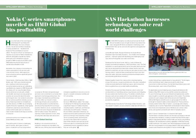The image size is (196, 138).
Task: Click the Nokia C-series smartphones headline
Action: (41, 24)
